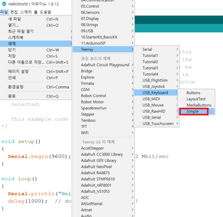
Task: Expand Robot Motor examples
Action: tap(103, 102)
